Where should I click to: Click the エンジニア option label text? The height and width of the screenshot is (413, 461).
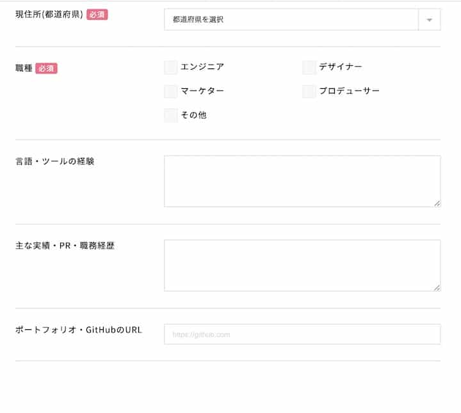[x=202, y=66]
